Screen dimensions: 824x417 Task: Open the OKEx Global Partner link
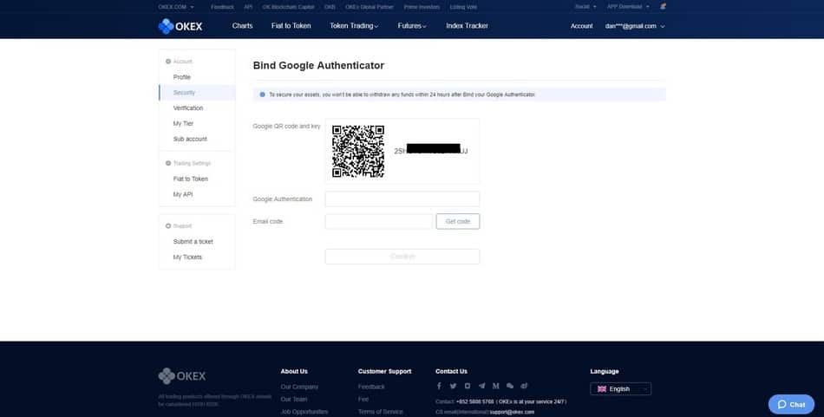point(369,7)
